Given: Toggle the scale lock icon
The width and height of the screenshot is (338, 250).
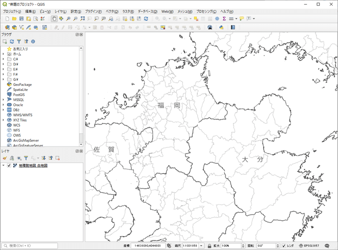Looking at the screenshot, I should coord(209,246).
